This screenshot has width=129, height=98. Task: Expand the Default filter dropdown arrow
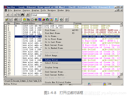49,15
